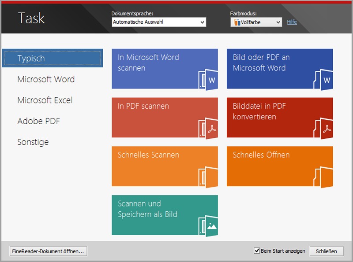Open the Microsoft Excel task category
The width and height of the screenshot is (353, 262).
(x=45, y=100)
